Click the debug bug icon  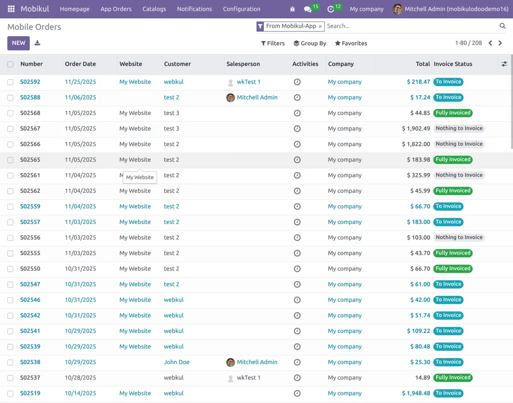pyautogui.click(x=292, y=9)
